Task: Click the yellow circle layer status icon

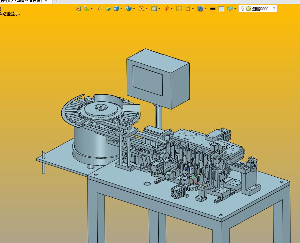Action: coord(248,9)
